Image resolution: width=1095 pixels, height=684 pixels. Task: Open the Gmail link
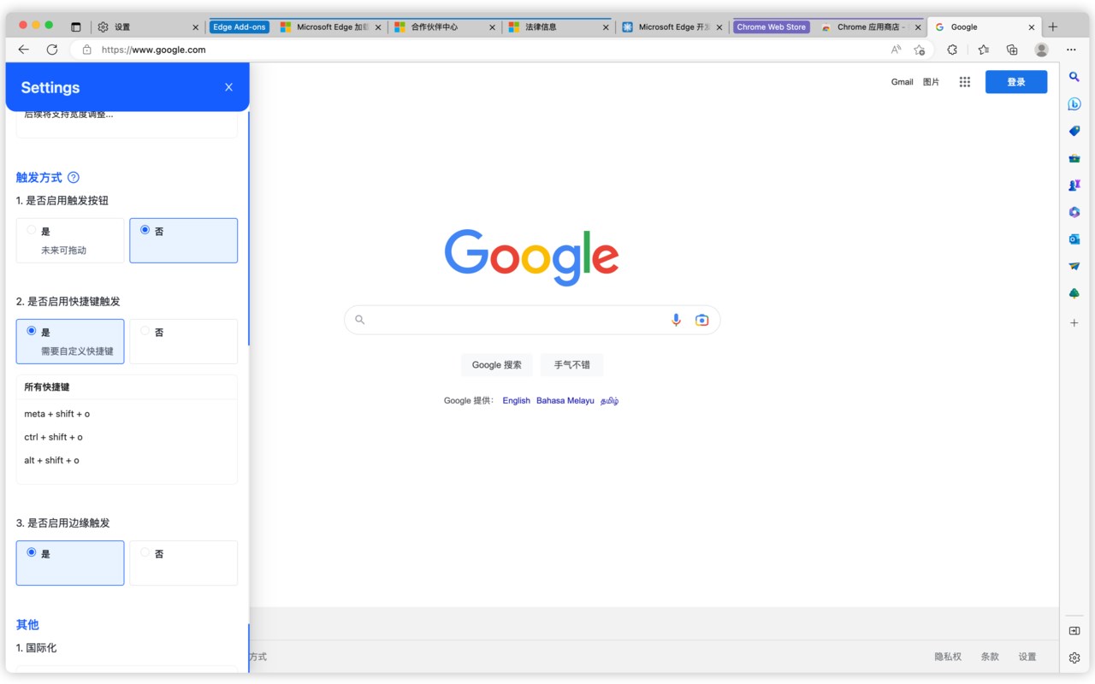coord(902,82)
